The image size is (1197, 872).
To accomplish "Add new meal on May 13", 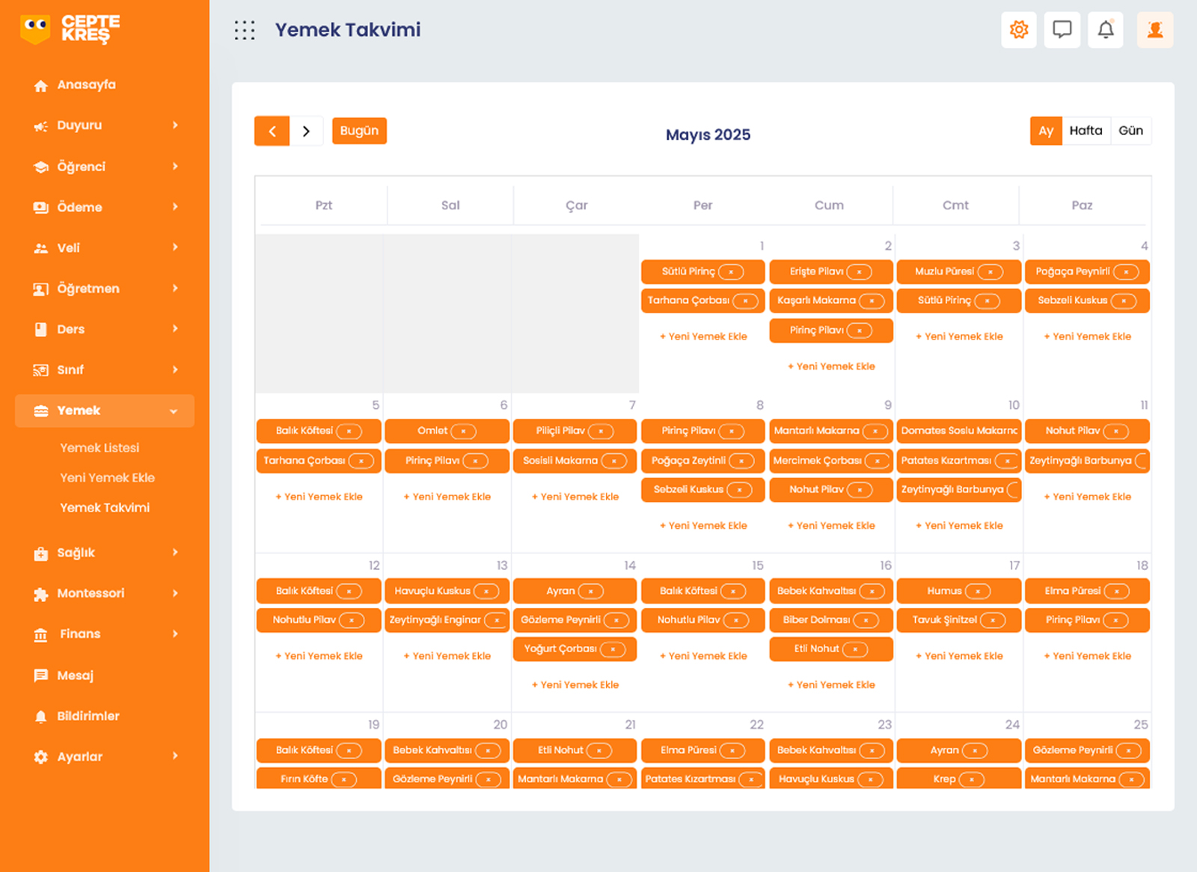I will (x=447, y=656).
